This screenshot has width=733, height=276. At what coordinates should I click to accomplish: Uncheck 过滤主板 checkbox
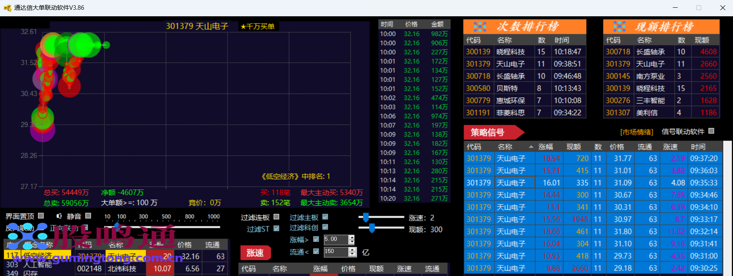325,217
